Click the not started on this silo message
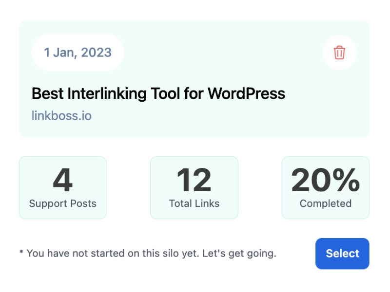390x292 pixels. 113,254
